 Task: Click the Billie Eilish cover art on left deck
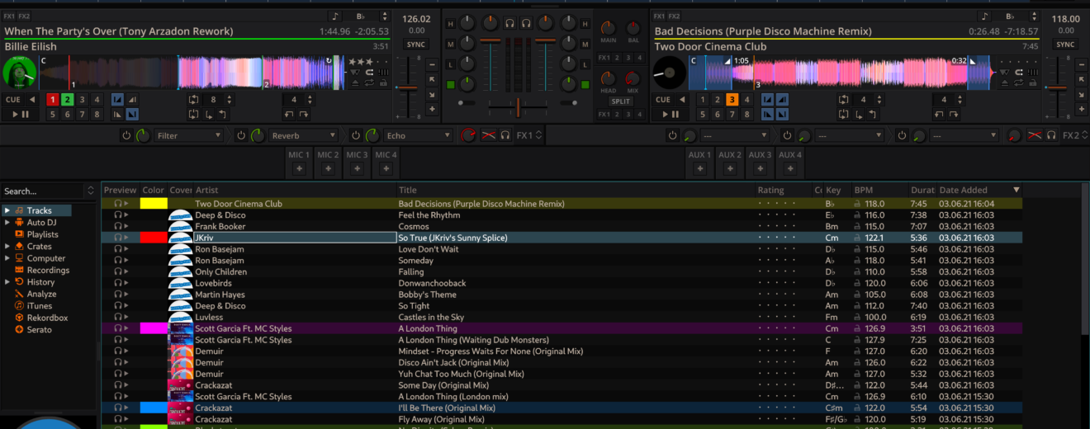coord(20,73)
